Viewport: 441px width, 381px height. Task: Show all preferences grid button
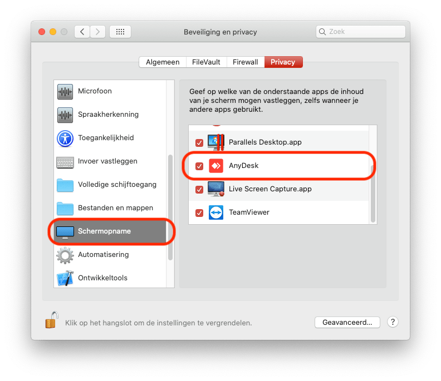(120, 32)
